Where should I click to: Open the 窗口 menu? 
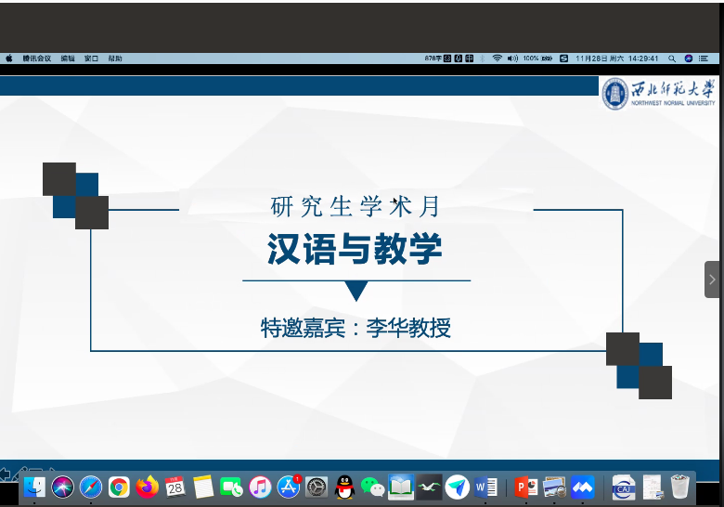pos(91,58)
